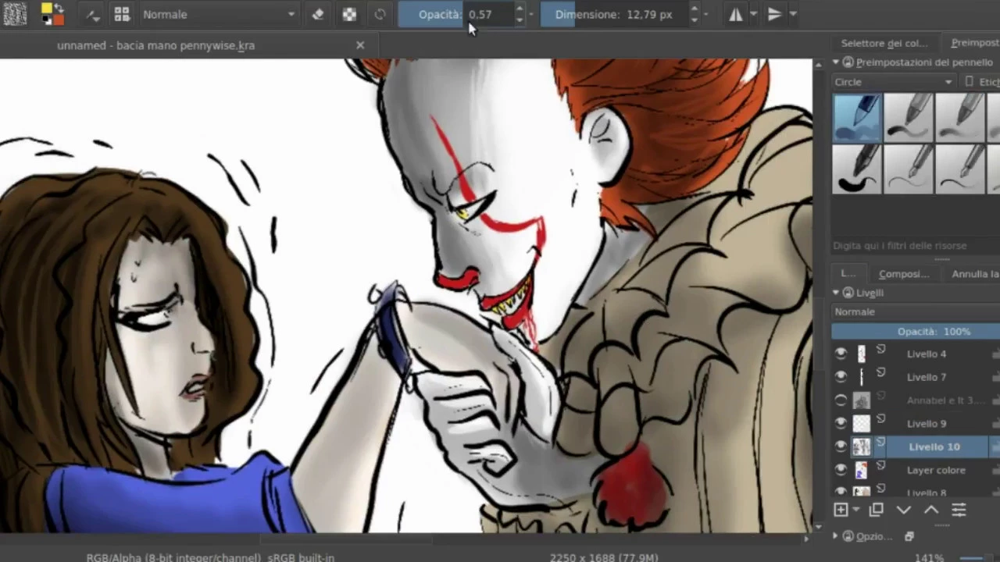Open dropdown next to opacity slider
This screenshot has width=1000, height=562.
pyautogui.click(x=531, y=14)
